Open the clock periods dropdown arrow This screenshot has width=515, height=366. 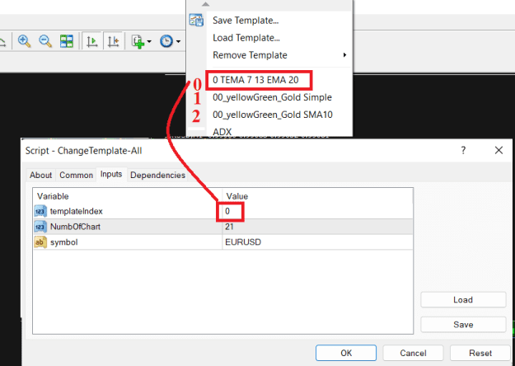pos(178,41)
